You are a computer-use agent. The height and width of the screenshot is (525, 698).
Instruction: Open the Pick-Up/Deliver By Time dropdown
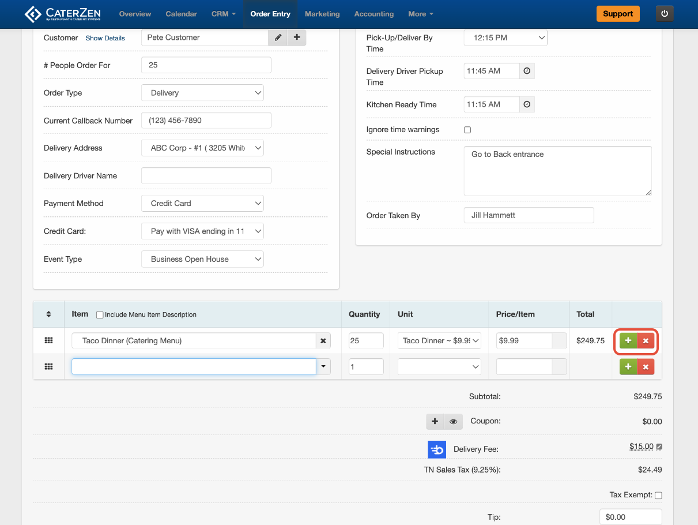point(505,37)
